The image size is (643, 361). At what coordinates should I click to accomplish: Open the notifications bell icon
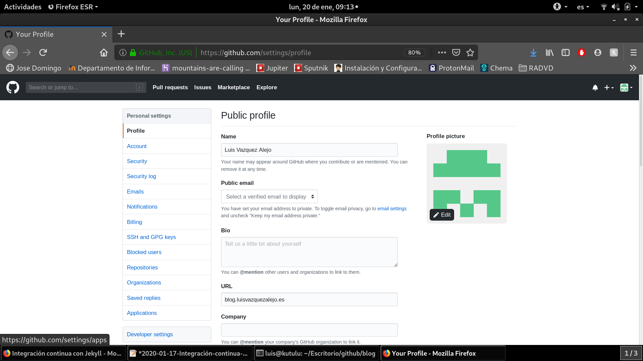point(595,88)
